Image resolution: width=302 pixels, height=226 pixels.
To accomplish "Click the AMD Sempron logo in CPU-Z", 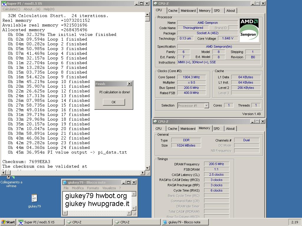I will (249, 30).
